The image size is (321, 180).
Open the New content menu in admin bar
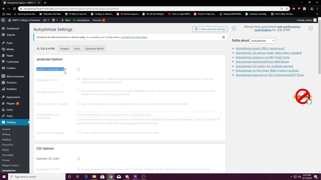point(65,20)
